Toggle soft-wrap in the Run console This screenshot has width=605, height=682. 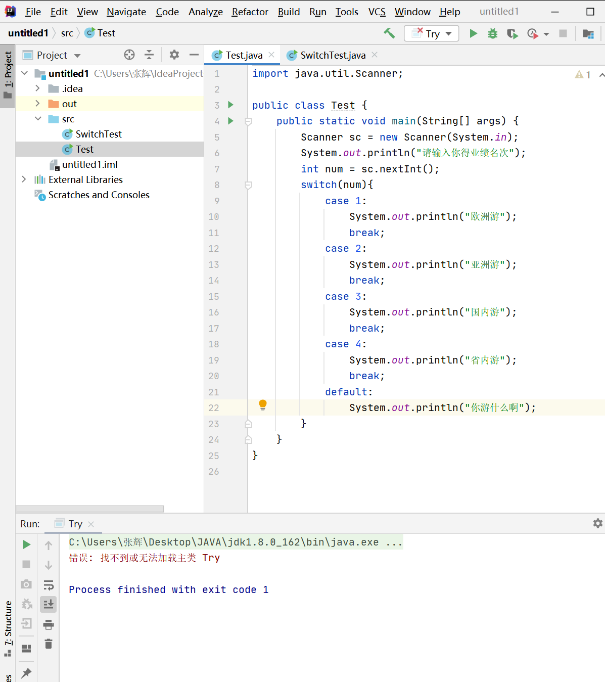tap(49, 585)
